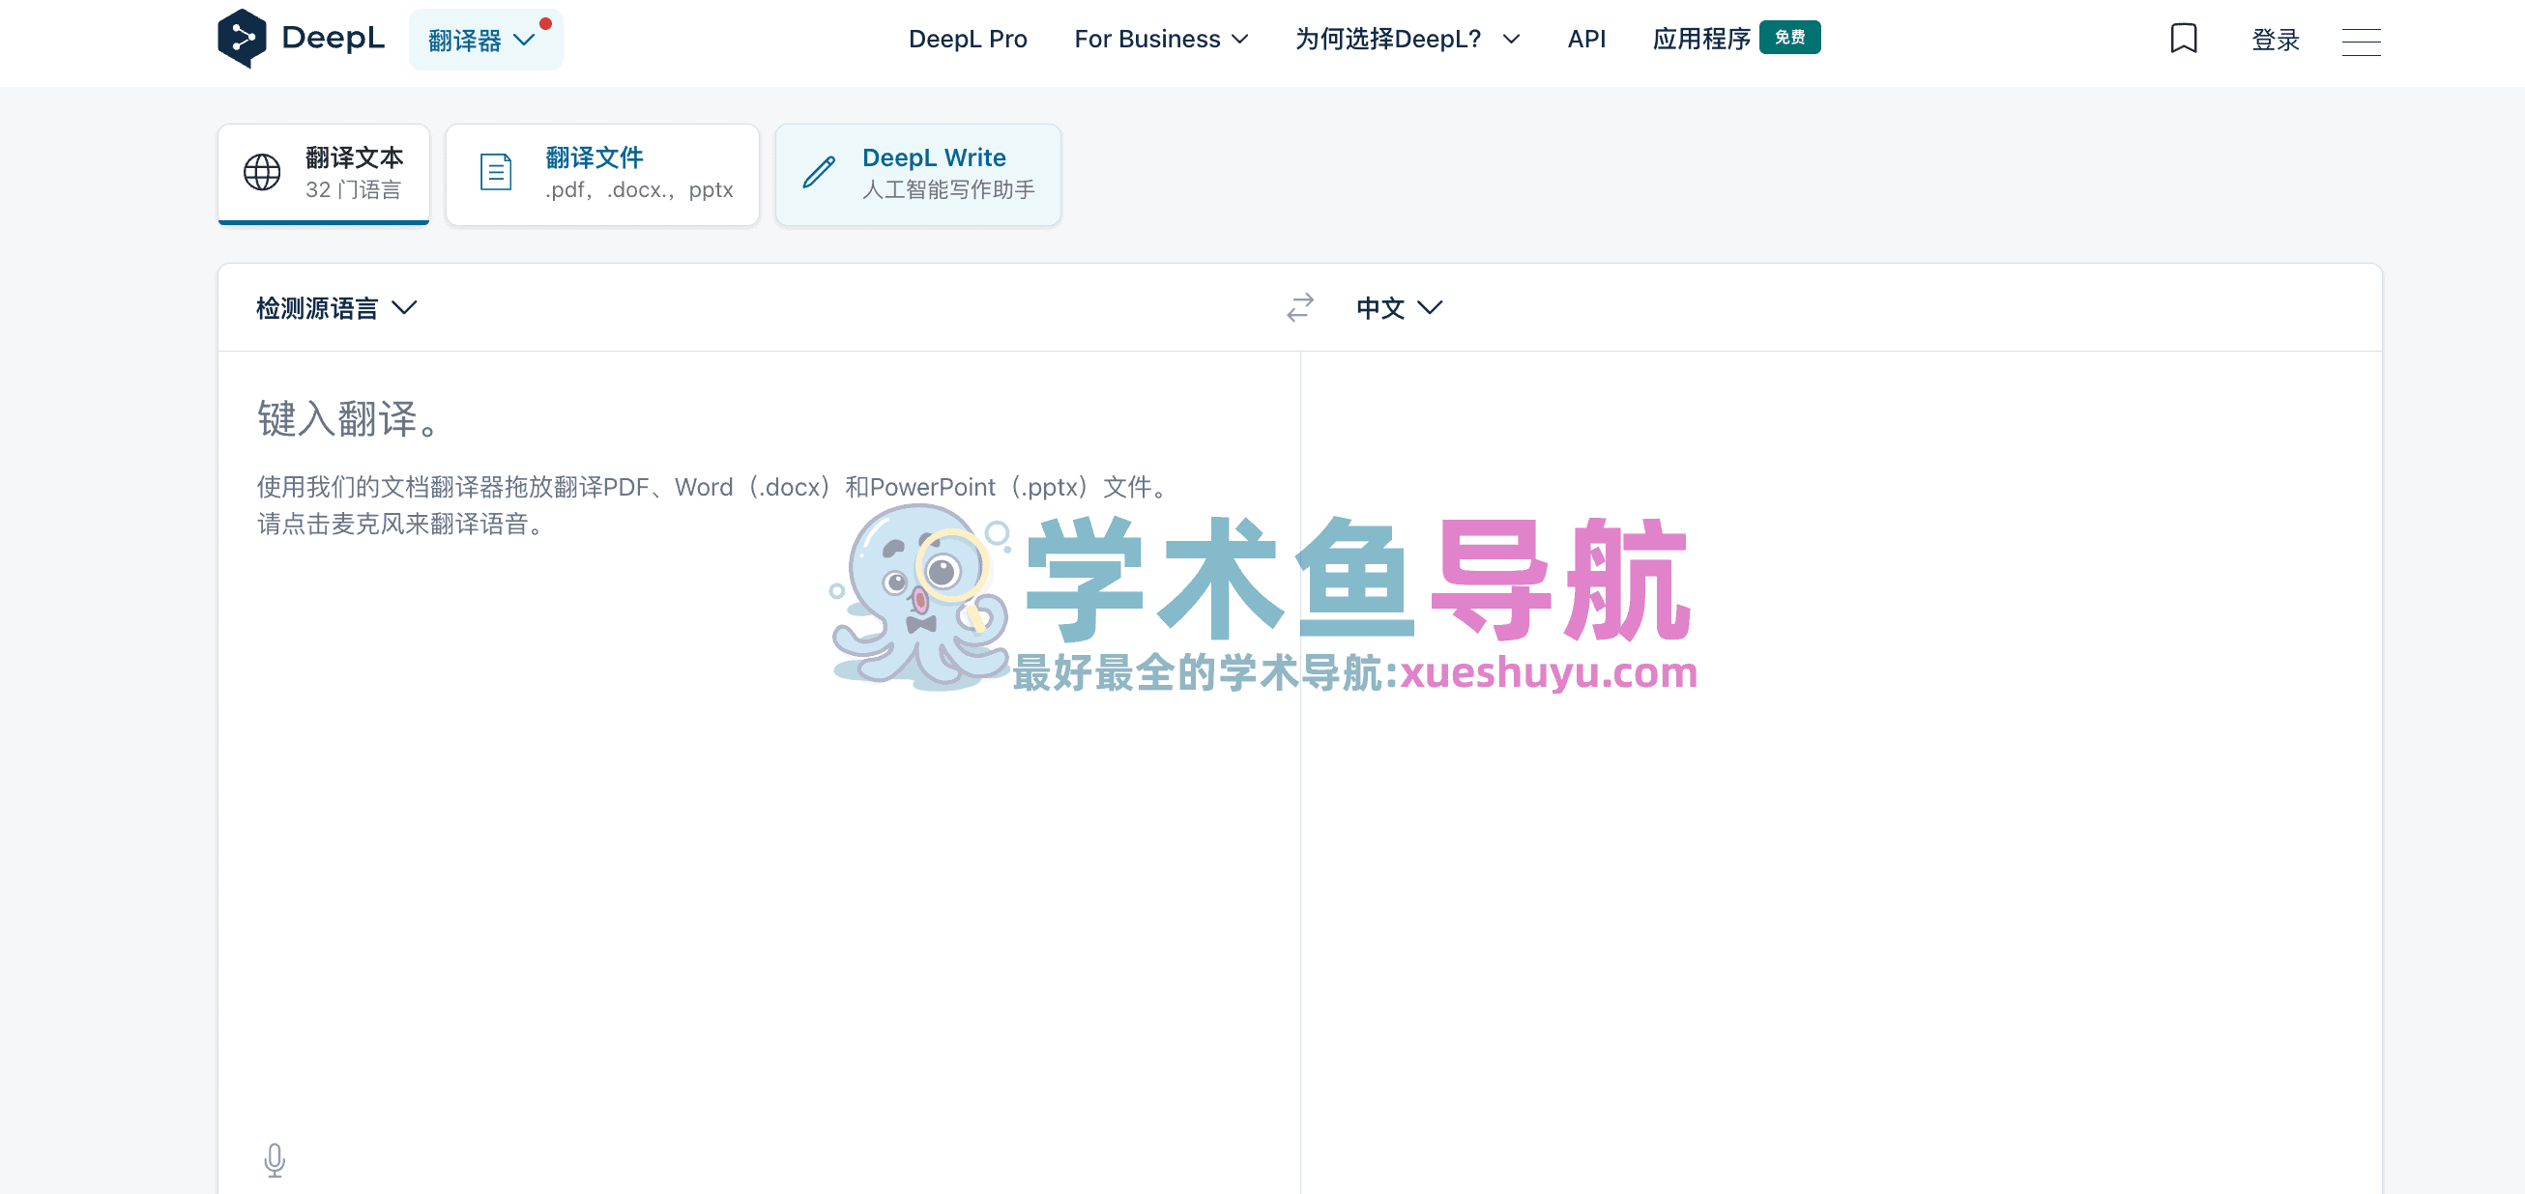
Task: Open DeepL Pro from the navigation bar
Action: click(x=968, y=40)
